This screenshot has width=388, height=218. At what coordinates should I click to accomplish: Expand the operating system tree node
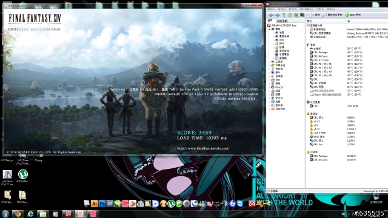click(269, 65)
